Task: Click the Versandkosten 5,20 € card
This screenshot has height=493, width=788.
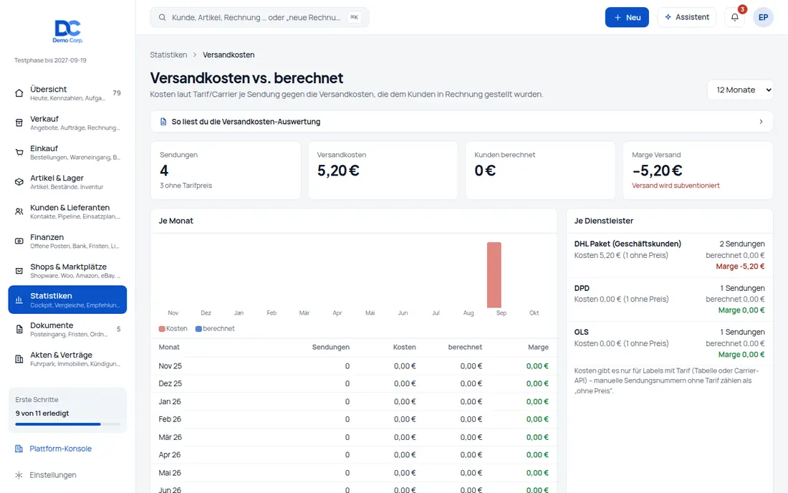Action: coord(383,171)
